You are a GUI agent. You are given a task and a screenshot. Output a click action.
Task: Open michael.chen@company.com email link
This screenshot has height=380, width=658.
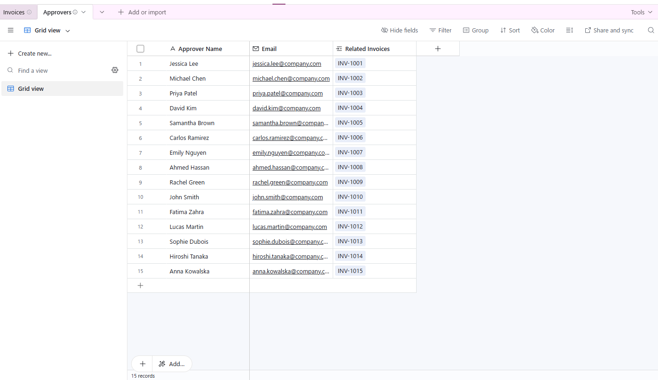click(291, 78)
